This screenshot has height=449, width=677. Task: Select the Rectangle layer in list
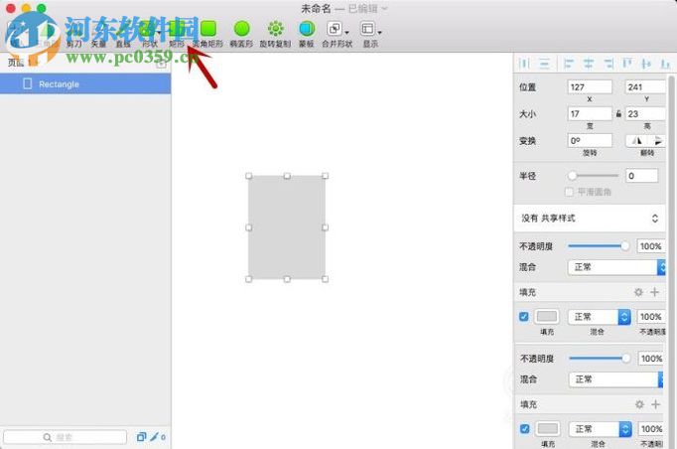tap(85, 83)
